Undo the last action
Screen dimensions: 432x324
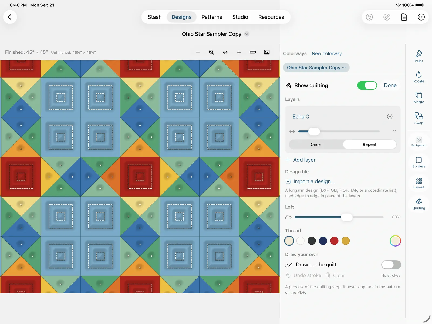[369, 17]
